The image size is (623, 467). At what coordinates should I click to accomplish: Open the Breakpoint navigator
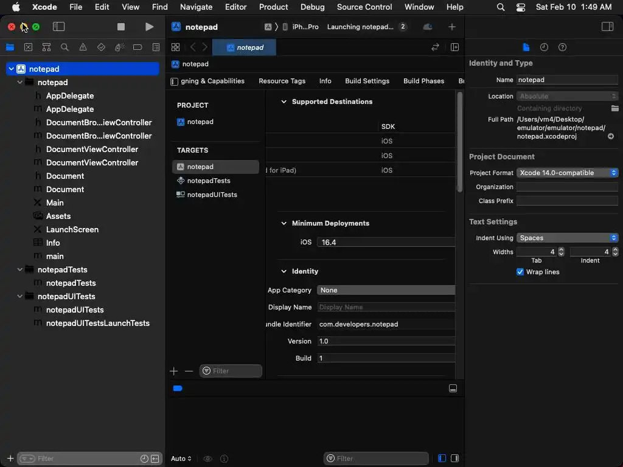point(137,47)
